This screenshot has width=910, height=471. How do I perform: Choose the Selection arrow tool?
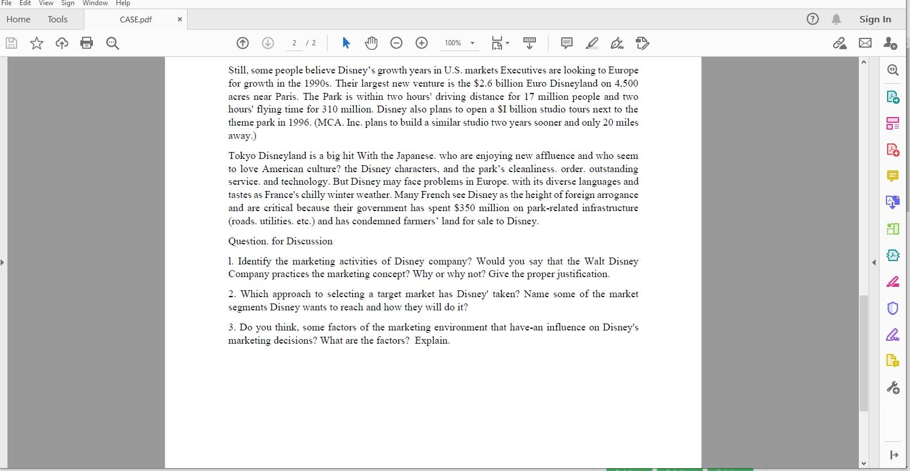(346, 43)
